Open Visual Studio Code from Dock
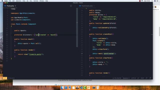 click(x=81, y=88)
